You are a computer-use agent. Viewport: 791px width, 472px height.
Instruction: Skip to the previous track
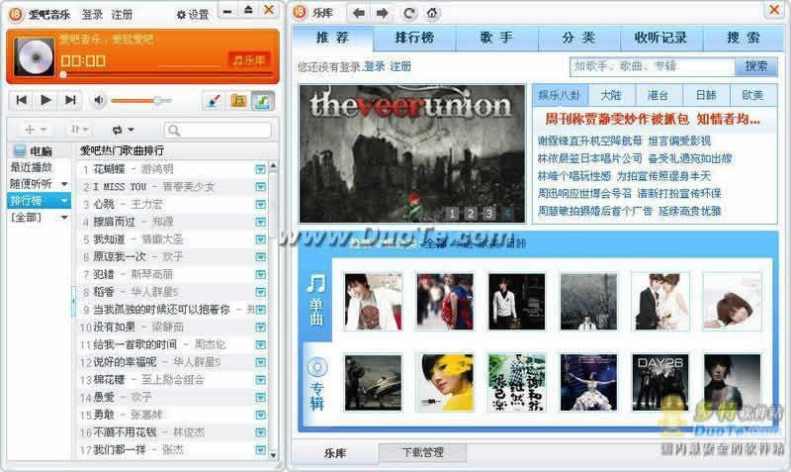[21, 100]
